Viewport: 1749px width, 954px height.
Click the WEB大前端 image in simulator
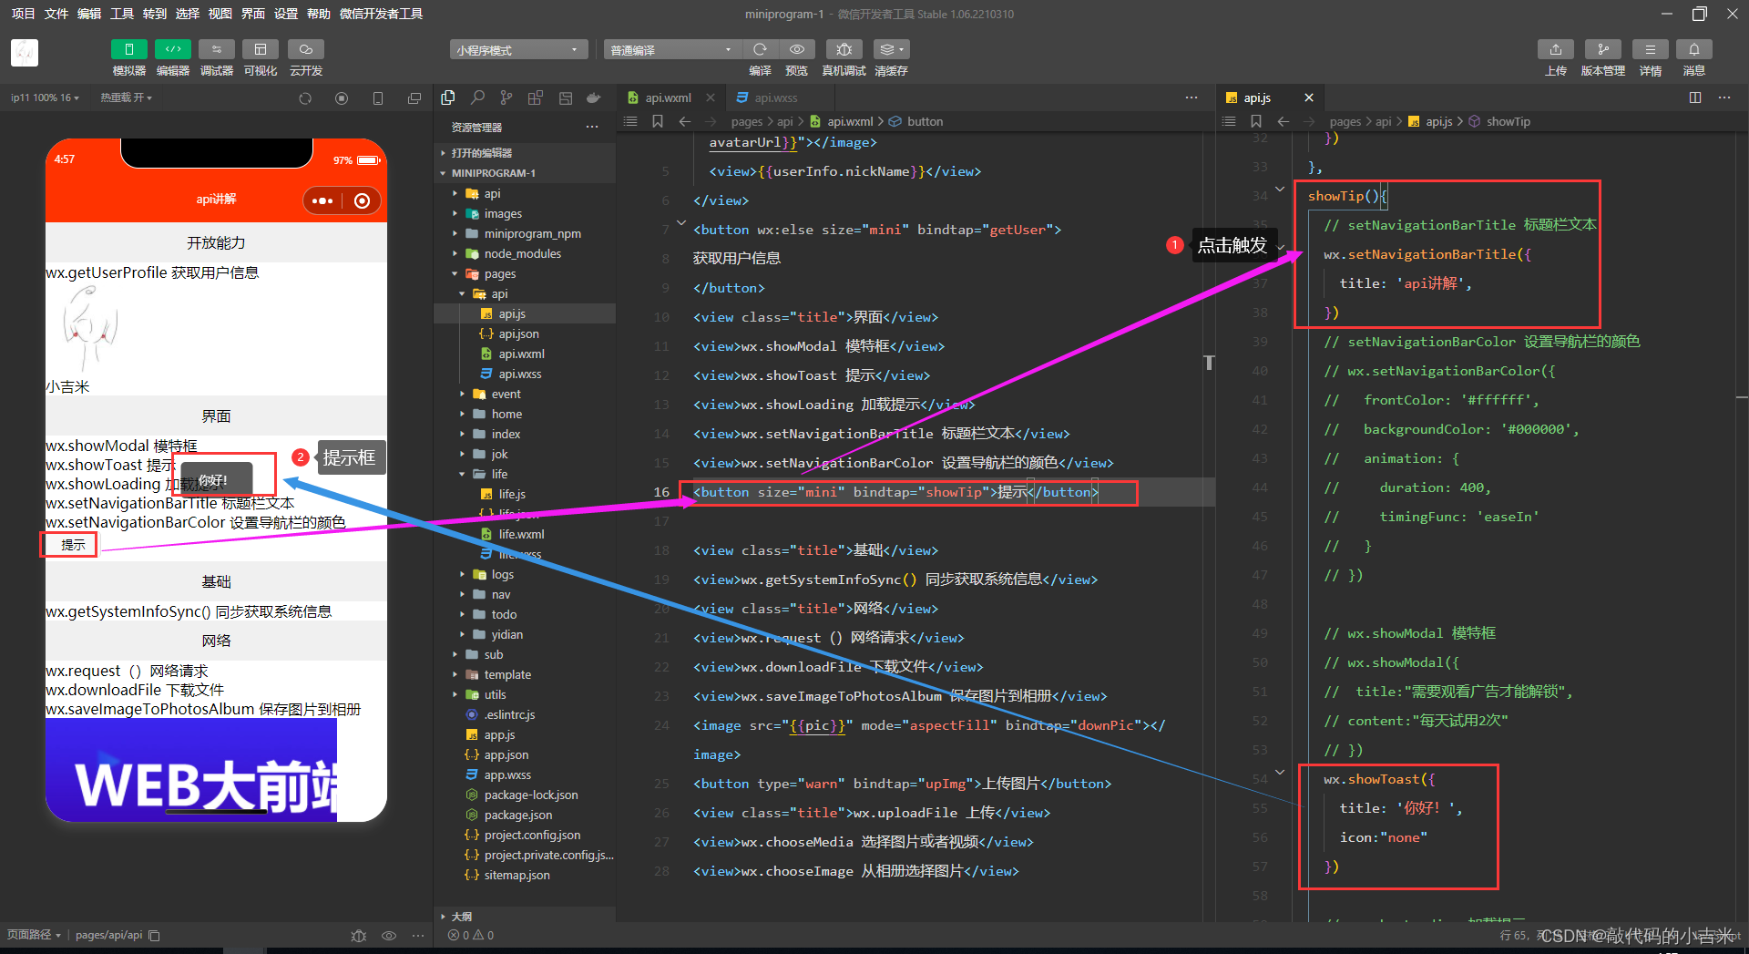pyautogui.click(x=191, y=770)
